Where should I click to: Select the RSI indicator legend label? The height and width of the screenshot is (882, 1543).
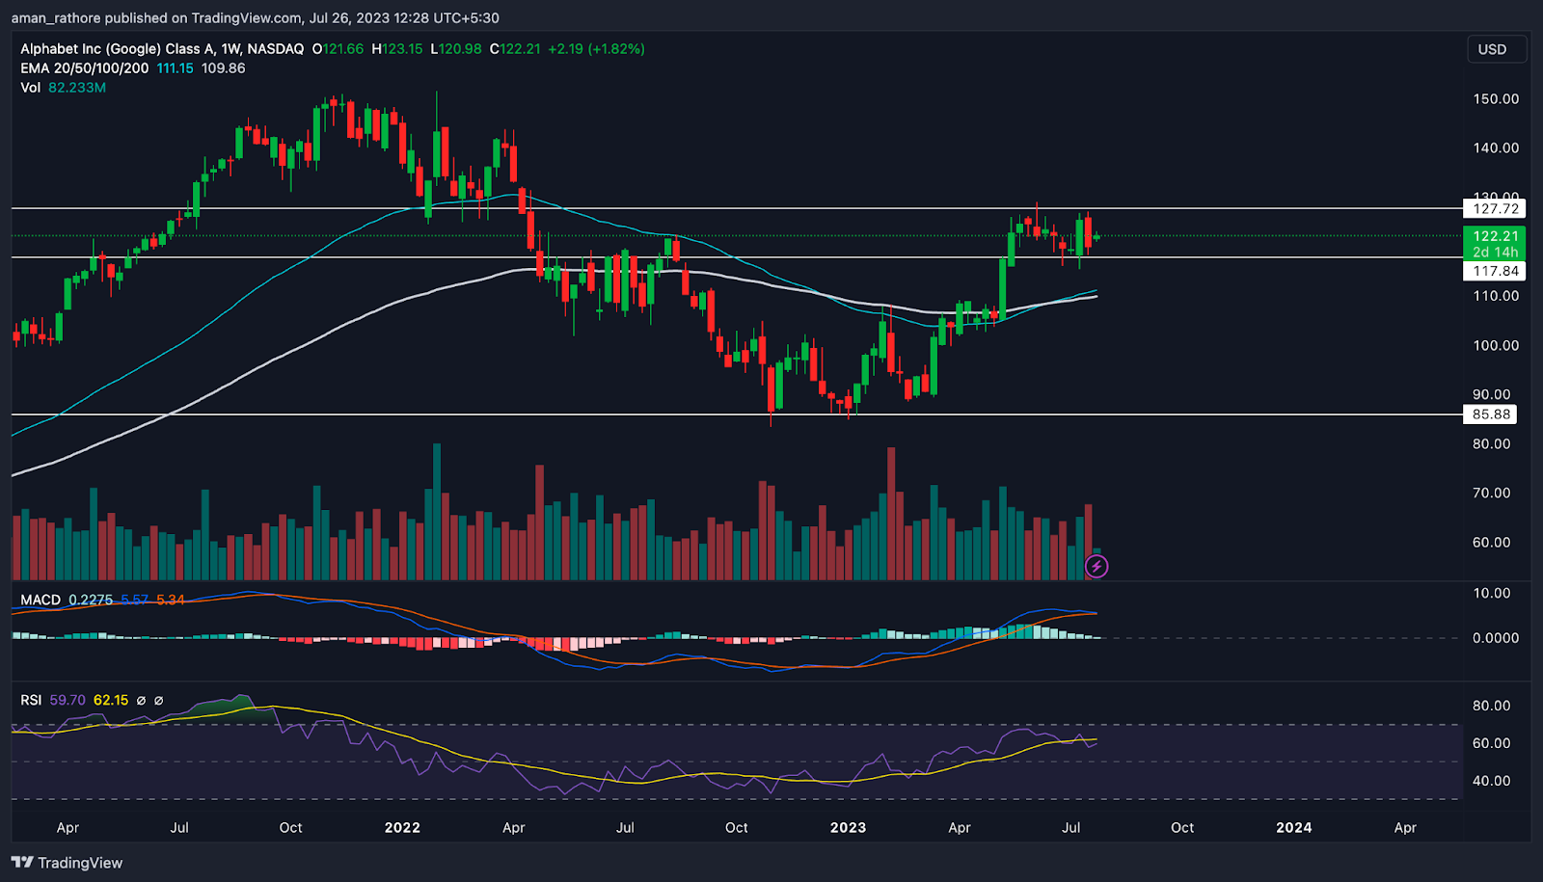coord(31,700)
